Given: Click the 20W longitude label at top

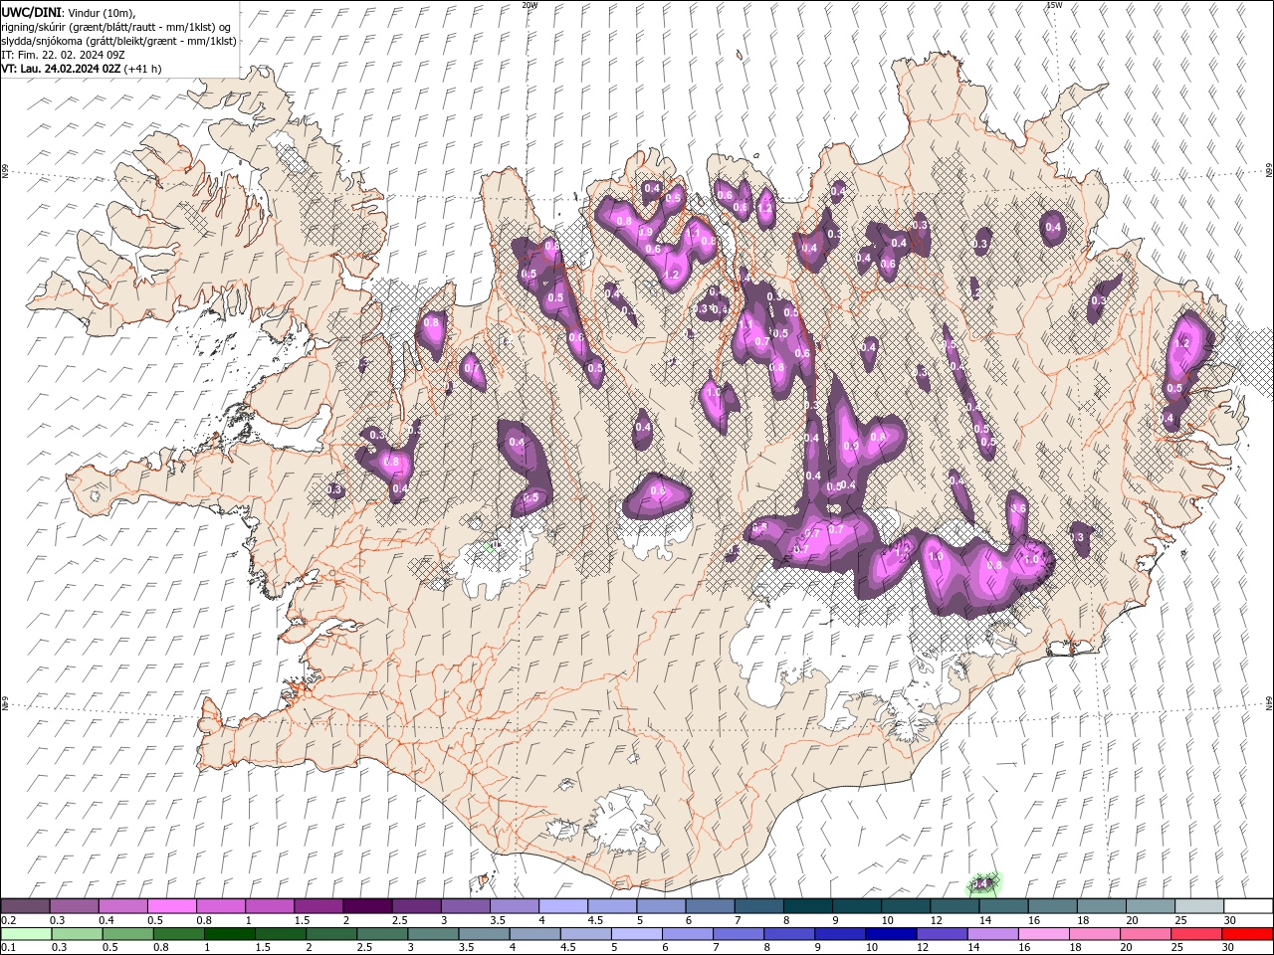Looking at the screenshot, I should 530,5.
